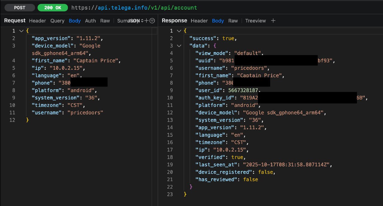
Task: Select the Response Body tab
Action: click(x=218, y=21)
